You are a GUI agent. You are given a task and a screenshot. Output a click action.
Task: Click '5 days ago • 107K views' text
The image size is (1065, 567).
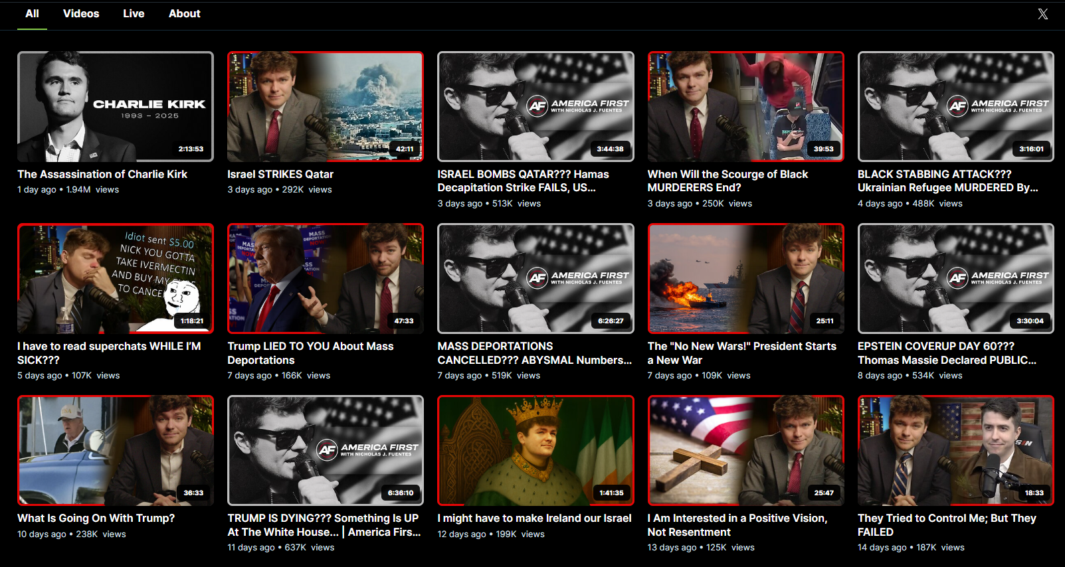[68, 376]
